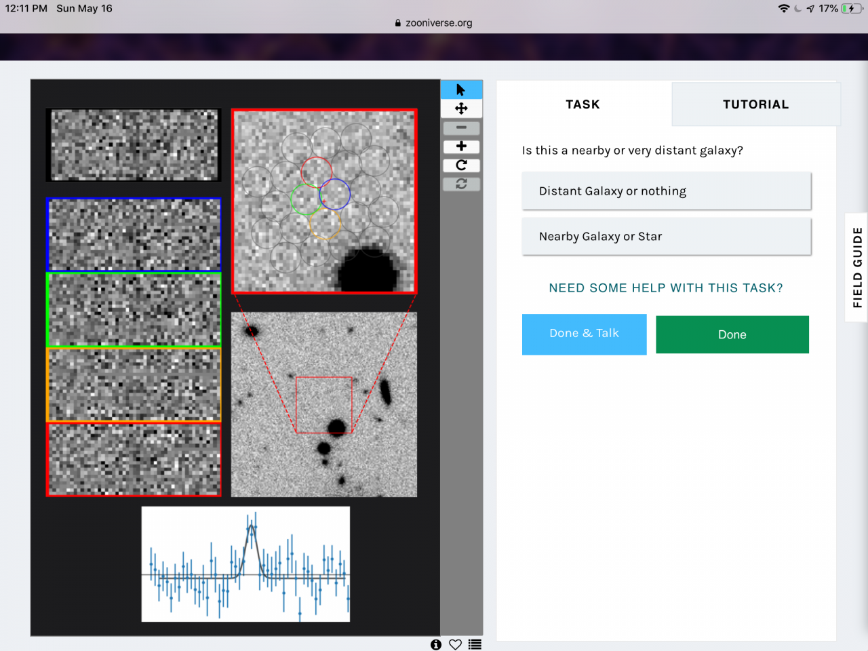
Task: Add subject to a collection list
Action: (x=475, y=644)
